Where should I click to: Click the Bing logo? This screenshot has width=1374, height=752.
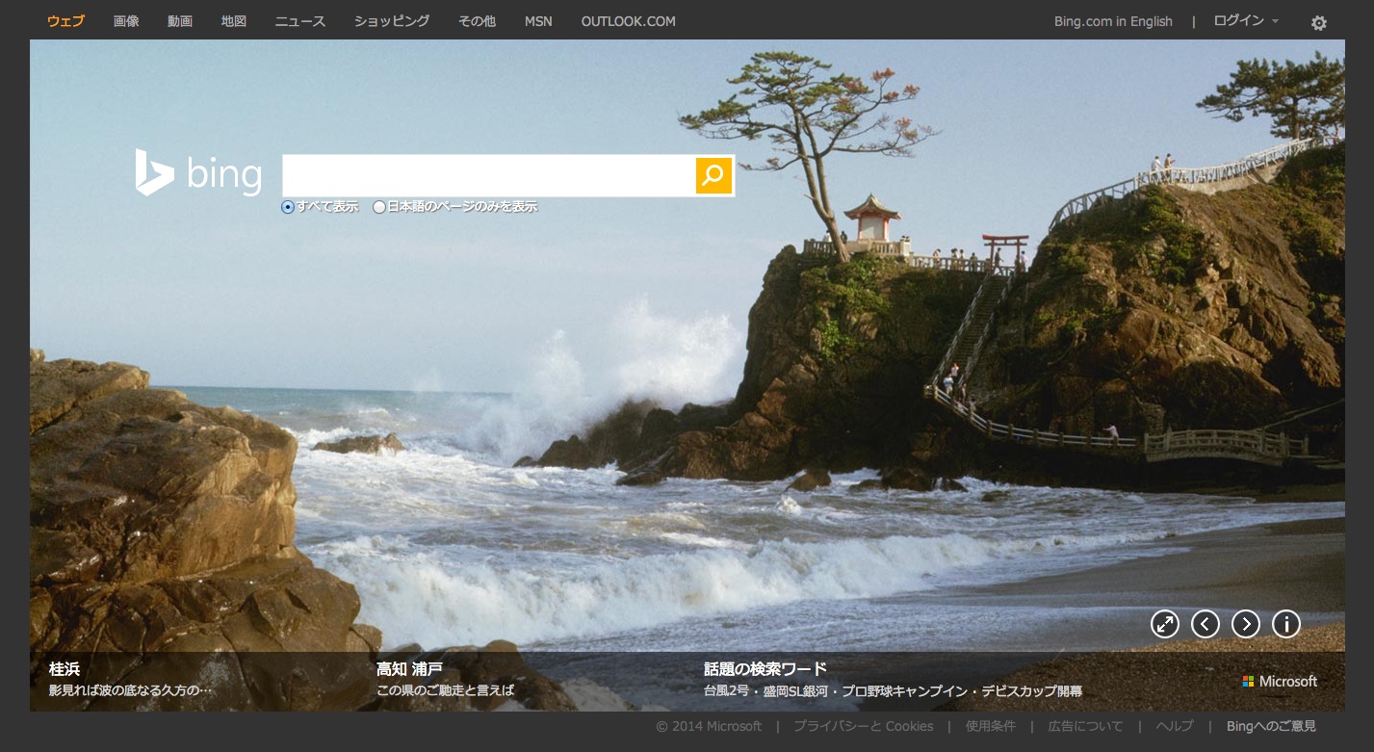point(199,174)
